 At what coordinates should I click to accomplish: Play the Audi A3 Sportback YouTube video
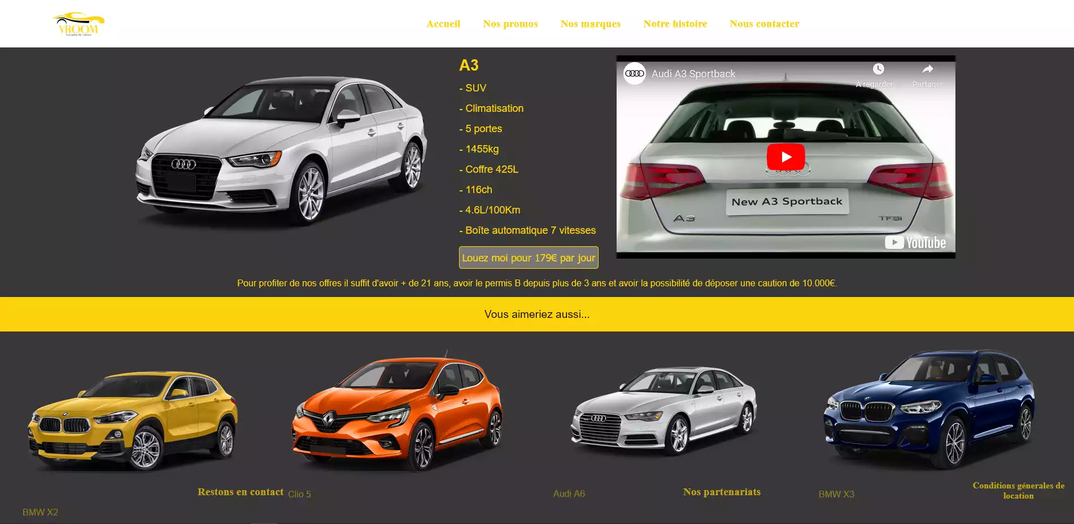785,157
